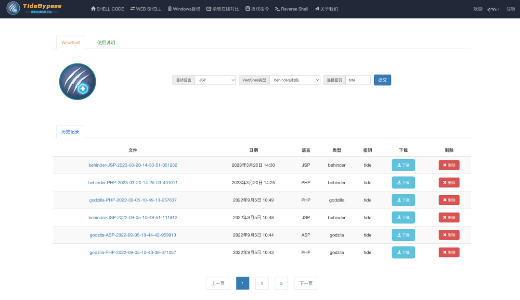The width and height of the screenshot is (520, 300).
Task: Go to pagination page 2
Action: (x=262, y=284)
